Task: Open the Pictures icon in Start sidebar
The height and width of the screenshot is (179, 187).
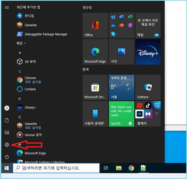Action: pos(7,132)
